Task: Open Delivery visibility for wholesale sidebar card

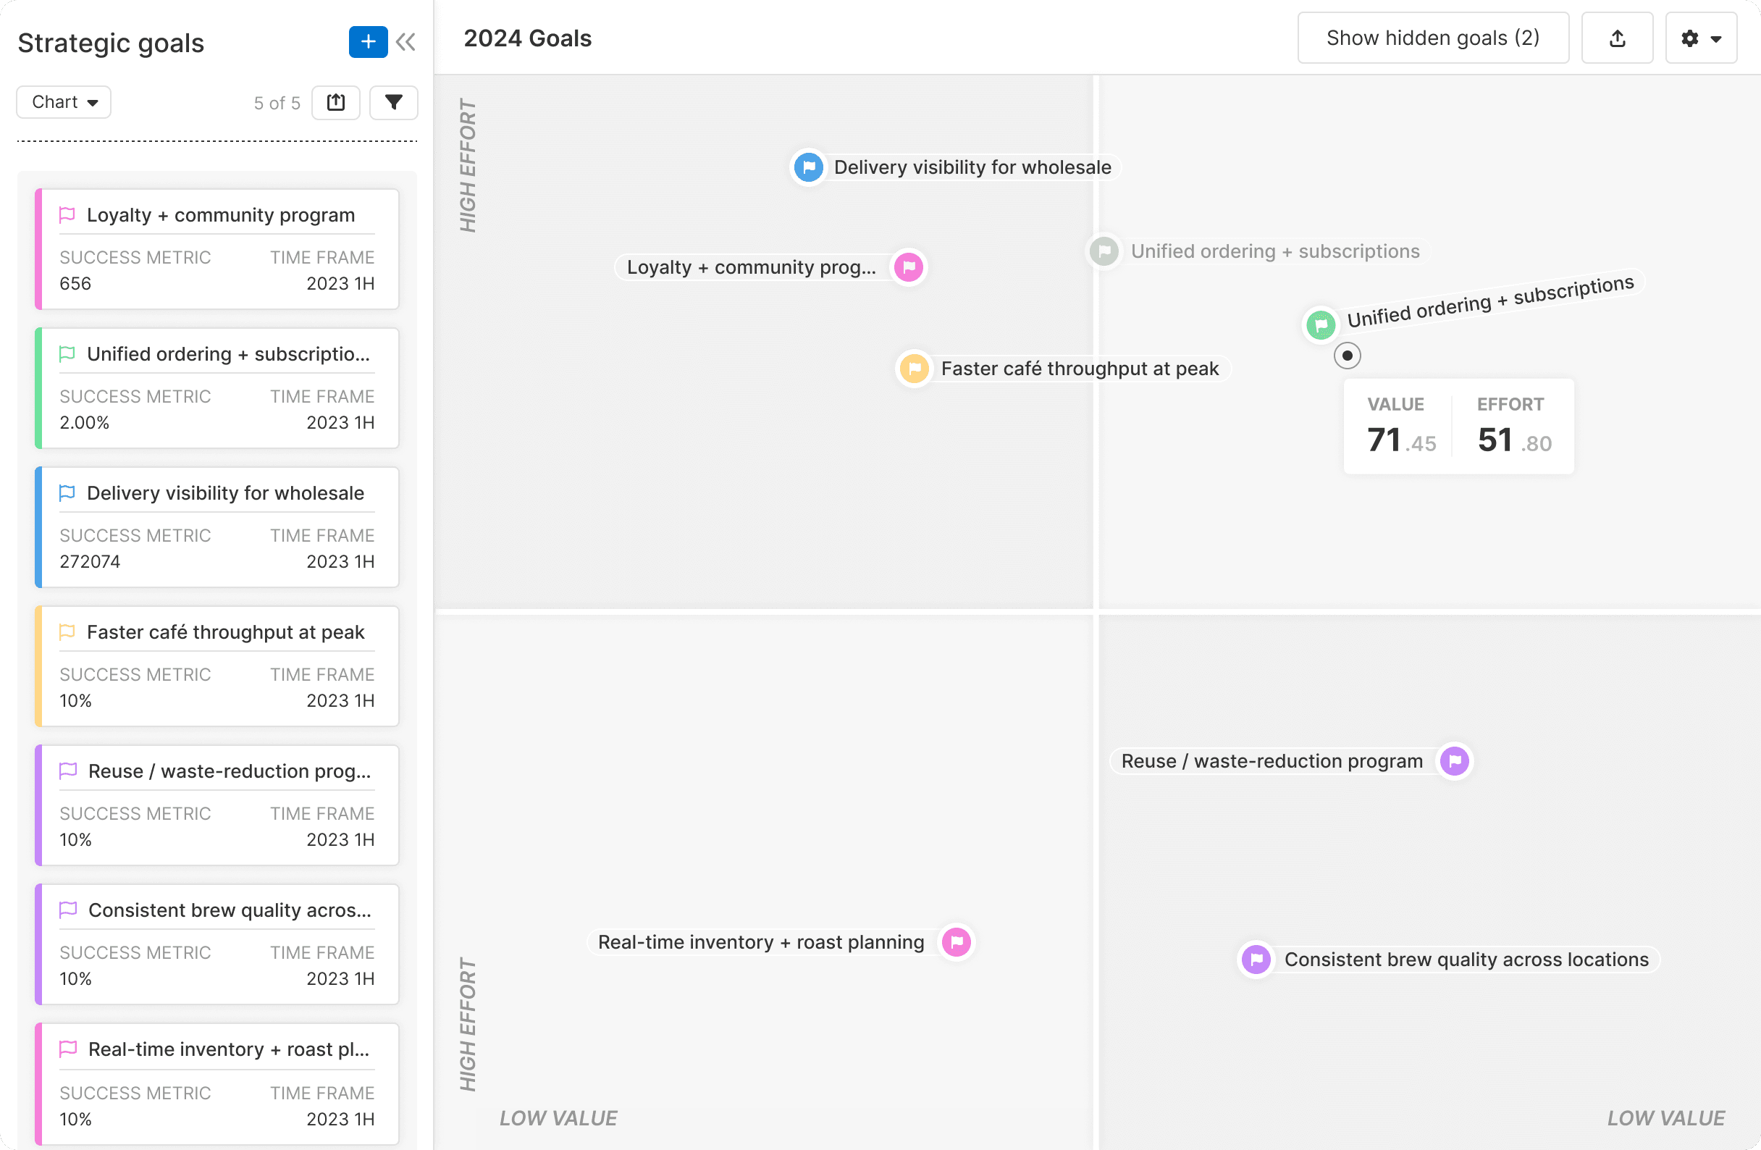Action: coord(225,494)
